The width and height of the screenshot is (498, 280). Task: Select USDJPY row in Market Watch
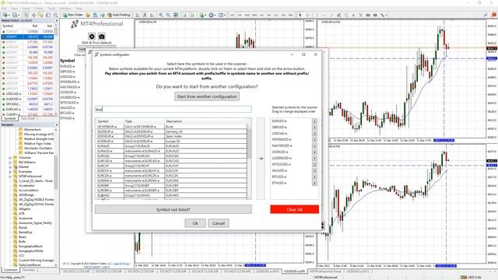pos(27,37)
